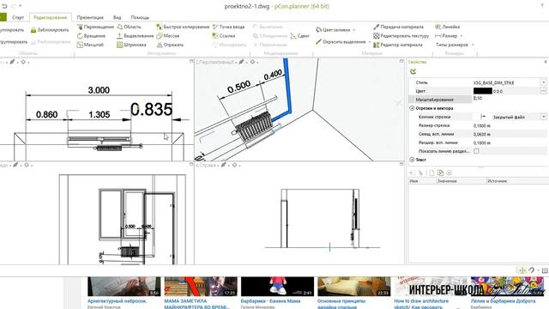Image resolution: width=549 pixels, height=309 pixels.
Task: Click the Ссылка reference tool
Action: click(224, 36)
